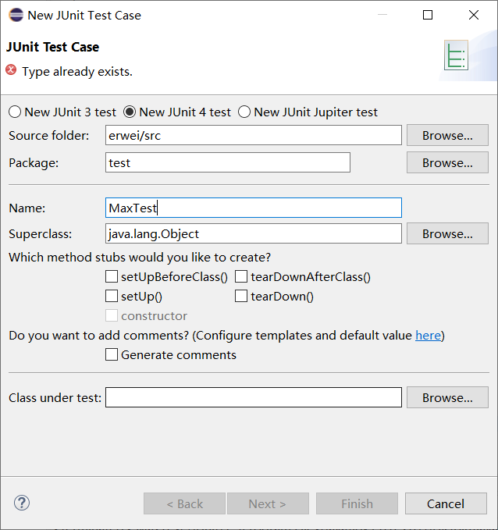Viewport: 498px width, 530px height.
Task: Check the setUp() stub checkbox
Action: pyautogui.click(x=112, y=296)
